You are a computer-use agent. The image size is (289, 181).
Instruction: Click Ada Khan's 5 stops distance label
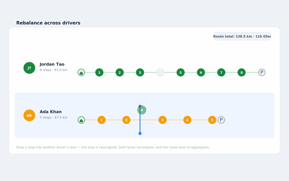point(53,117)
